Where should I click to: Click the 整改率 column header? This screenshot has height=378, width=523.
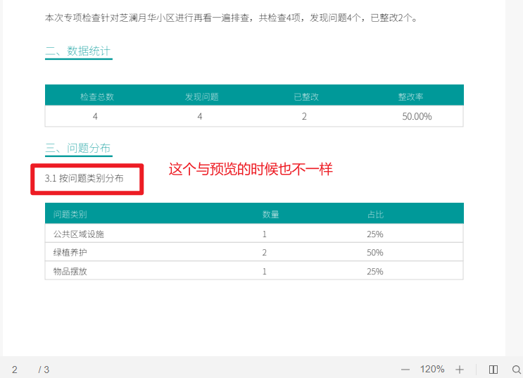click(x=410, y=96)
